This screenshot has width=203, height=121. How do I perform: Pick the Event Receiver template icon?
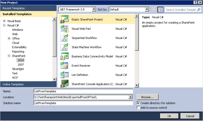(x=64, y=65)
